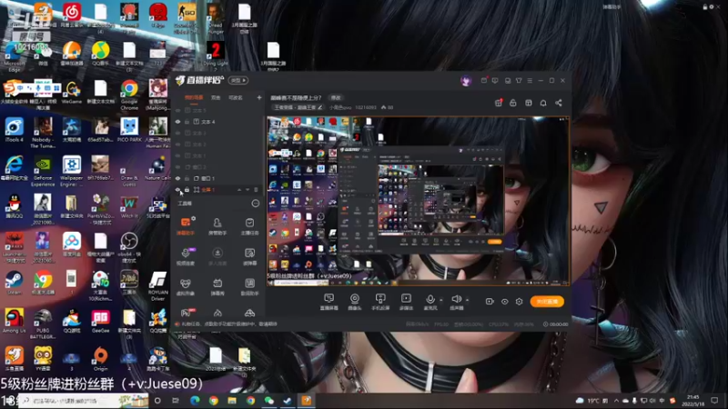Select the WeGame desktop shortcut
The height and width of the screenshot is (409, 728).
pos(72,93)
